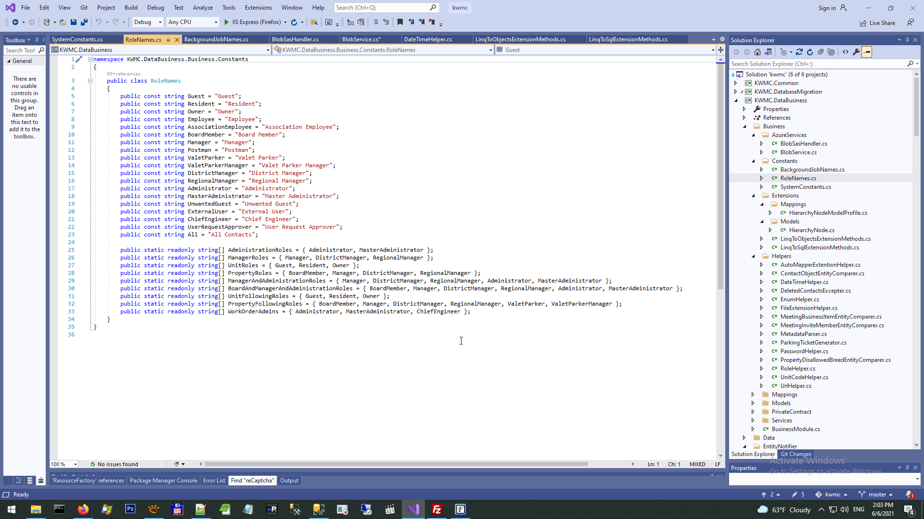924x519 pixels.
Task: Click the Live Share button
Action: [878, 23]
